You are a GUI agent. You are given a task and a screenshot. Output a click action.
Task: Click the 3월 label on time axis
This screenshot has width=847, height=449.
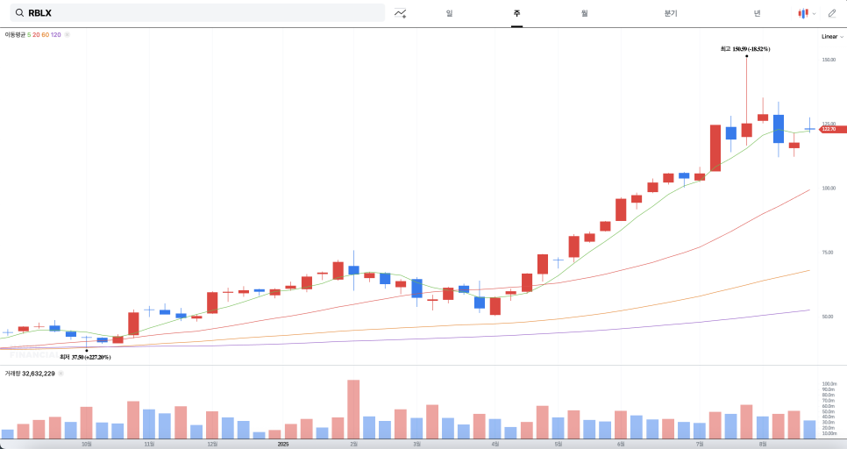tap(416, 444)
